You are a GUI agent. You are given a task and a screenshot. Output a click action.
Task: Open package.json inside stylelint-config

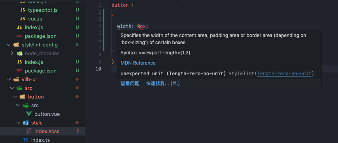[x=41, y=71]
